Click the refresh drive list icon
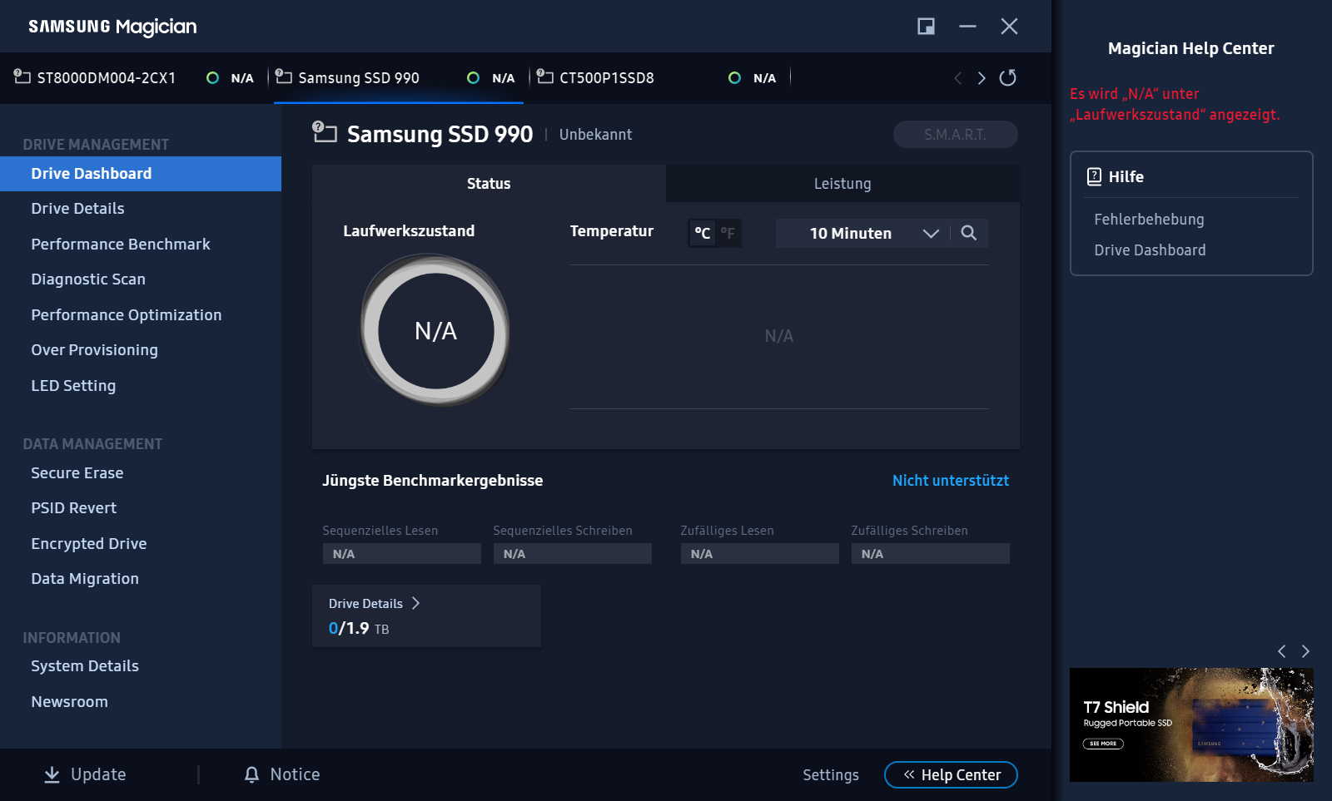Image resolution: width=1332 pixels, height=801 pixels. pos(1007,77)
